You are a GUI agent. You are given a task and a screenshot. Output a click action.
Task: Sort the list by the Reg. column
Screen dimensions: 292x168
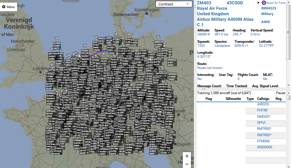(x=279, y=99)
